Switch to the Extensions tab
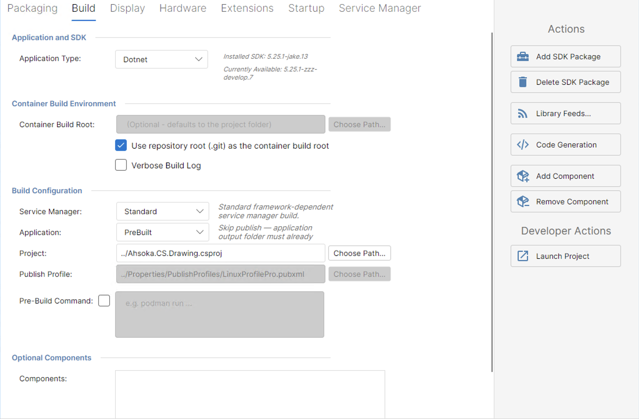 point(247,8)
